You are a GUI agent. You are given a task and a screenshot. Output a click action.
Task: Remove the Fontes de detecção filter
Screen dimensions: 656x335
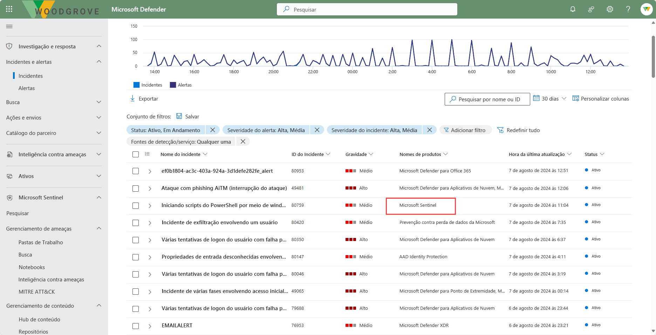pyautogui.click(x=243, y=142)
